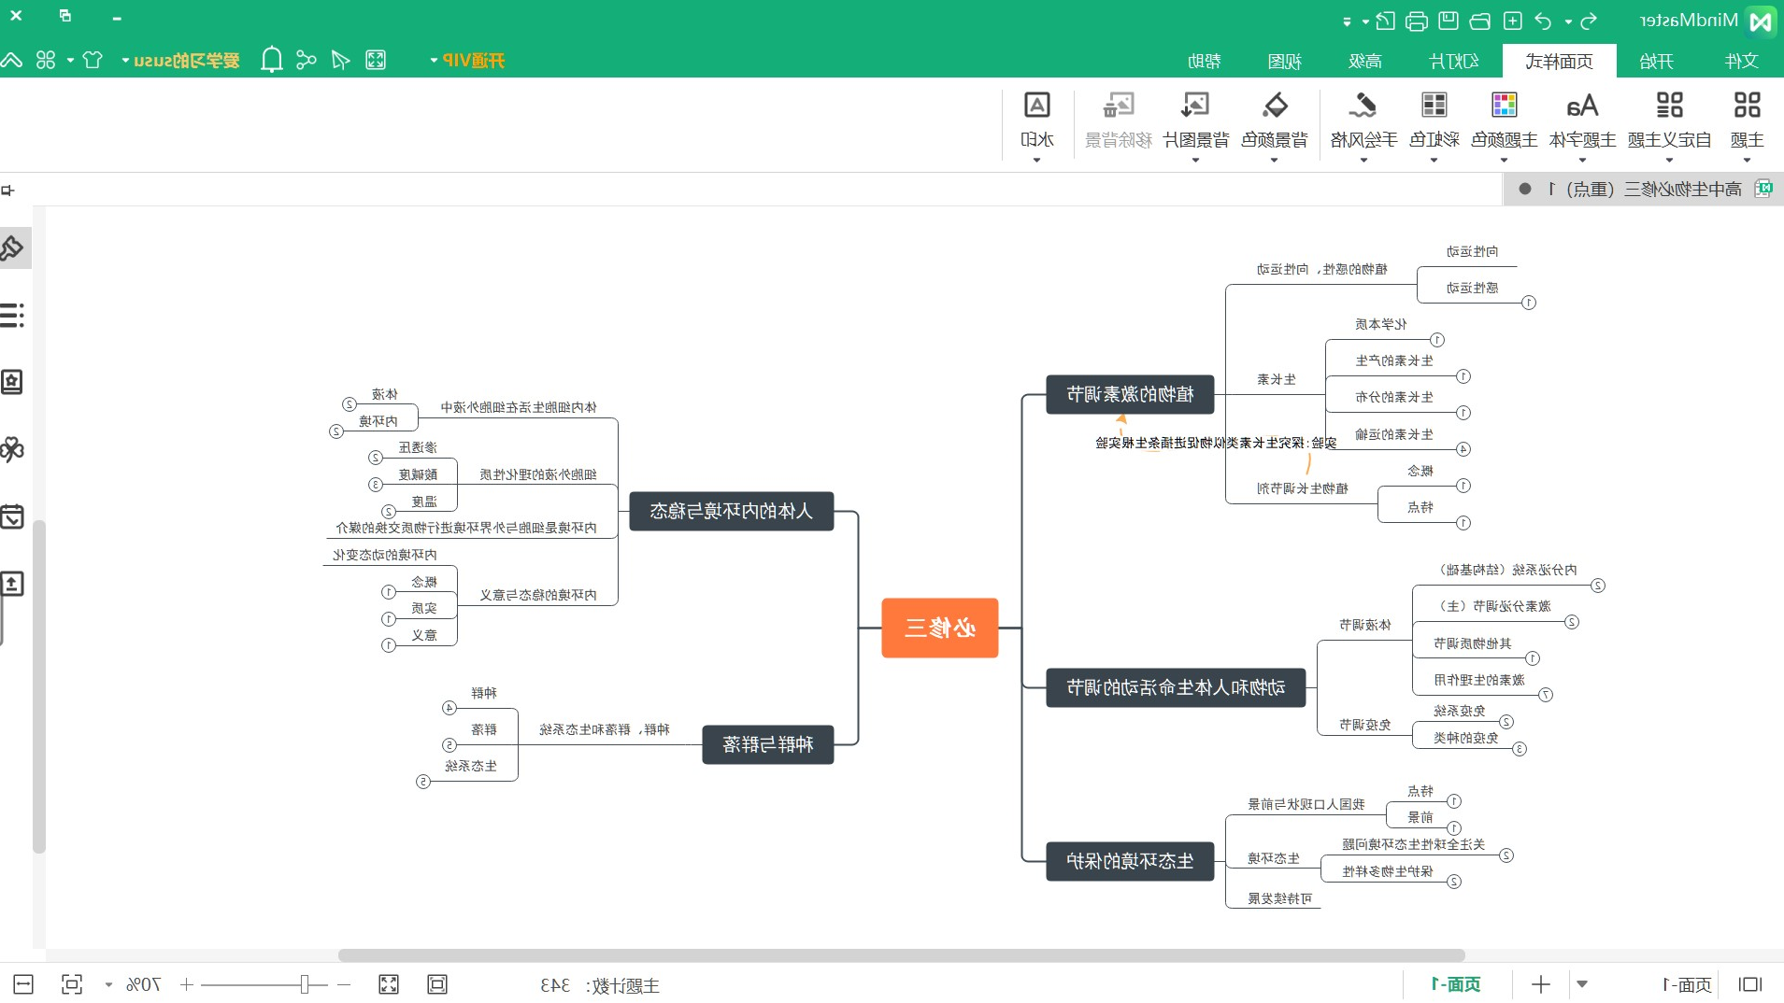Print the mind map using printer icon
1784x1003 pixels.
pyautogui.click(x=1417, y=21)
